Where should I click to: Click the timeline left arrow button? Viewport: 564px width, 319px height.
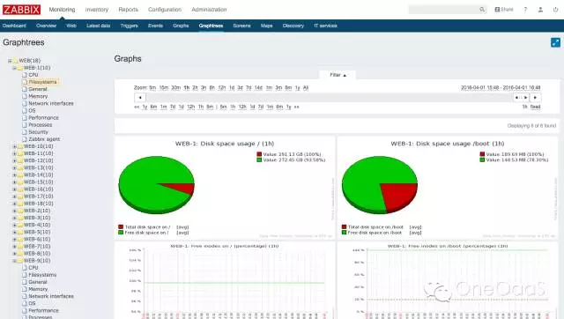(140, 98)
